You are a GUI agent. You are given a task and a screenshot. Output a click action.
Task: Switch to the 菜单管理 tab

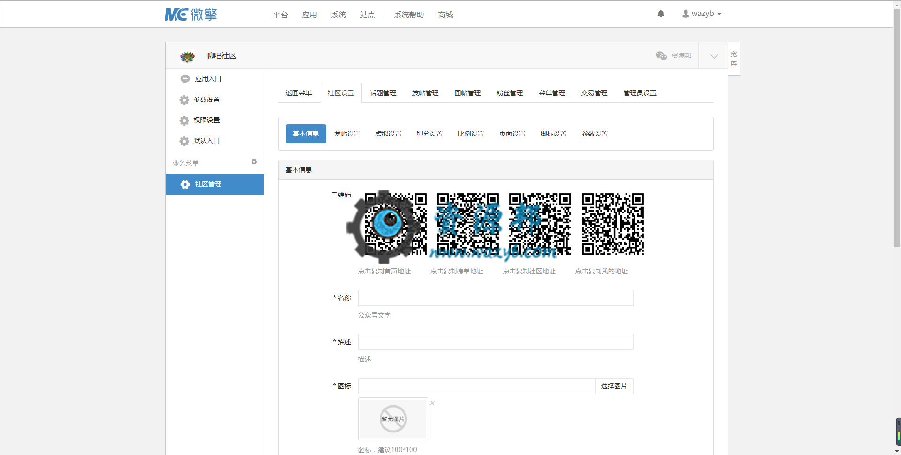coord(552,93)
